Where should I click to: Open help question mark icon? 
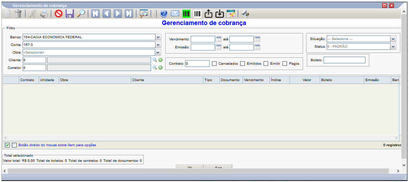pos(164,14)
